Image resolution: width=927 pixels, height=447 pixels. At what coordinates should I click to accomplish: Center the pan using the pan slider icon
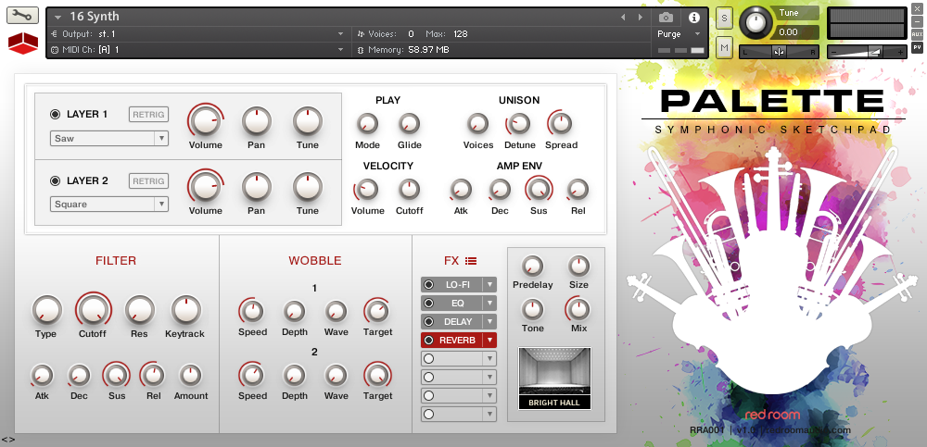(780, 52)
